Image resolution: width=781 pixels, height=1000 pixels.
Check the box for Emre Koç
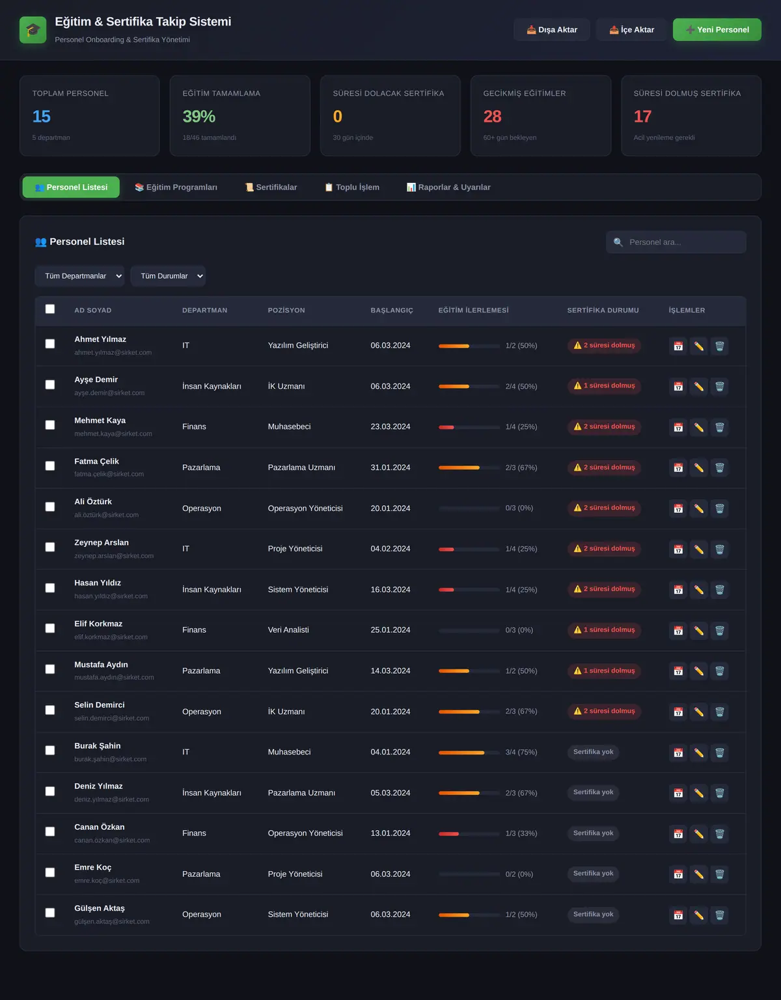[50, 872]
